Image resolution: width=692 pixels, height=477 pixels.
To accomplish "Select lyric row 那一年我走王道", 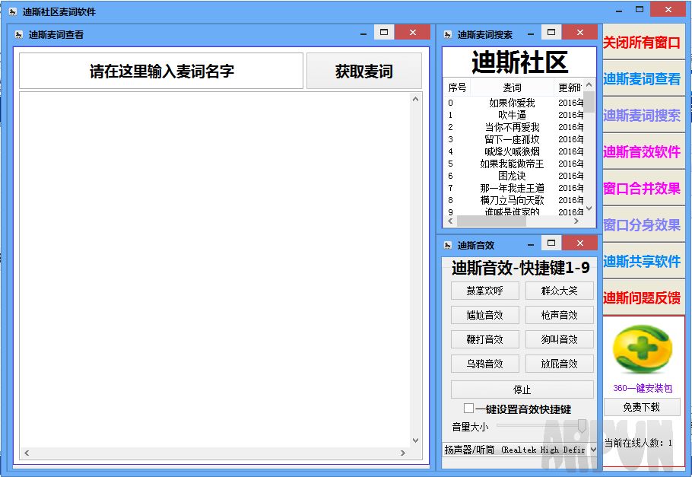I will (x=514, y=188).
